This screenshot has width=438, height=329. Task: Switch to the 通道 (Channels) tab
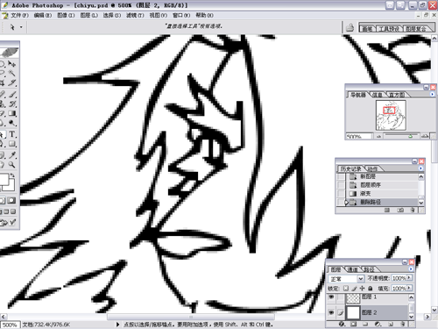click(352, 269)
